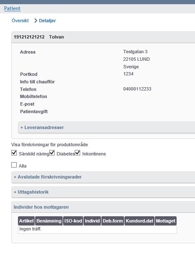Collapse Individer hos mottagaren header
Viewport: 195px width, 269px height.
click(x=41, y=207)
